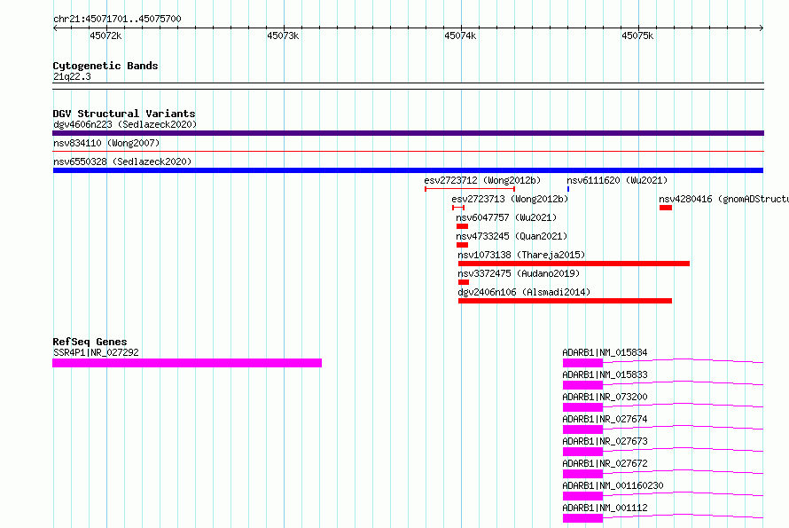Select the ADARB1 NM_015834 magenta exon block

pos(582,363)
